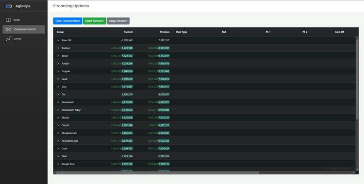The image size is (364, 184).
Task: Click the highlighted Current value for Molybdenum
Action: [x=127, y=133]
